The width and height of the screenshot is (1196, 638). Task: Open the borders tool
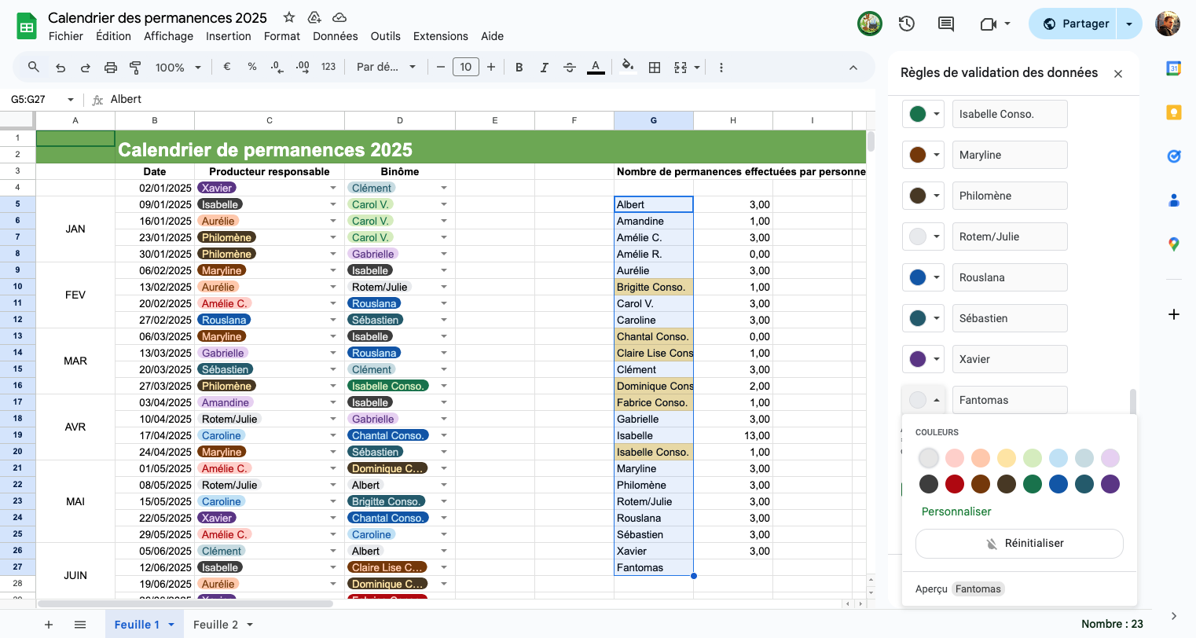[x=655, y=68]
